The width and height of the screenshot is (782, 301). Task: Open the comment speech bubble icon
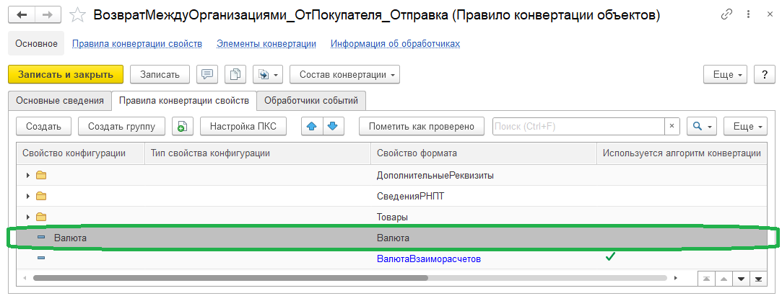coord(207,75)
